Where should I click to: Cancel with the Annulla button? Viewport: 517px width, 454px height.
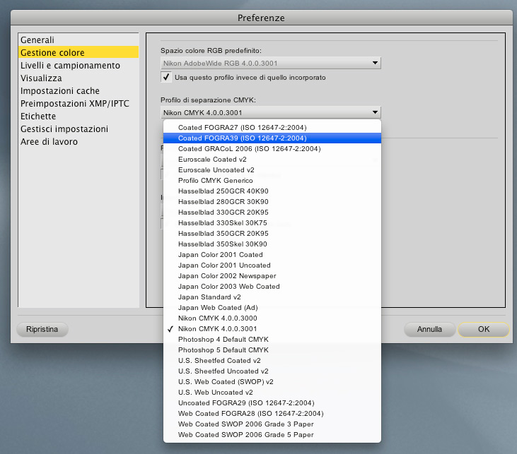coord(429,329)
